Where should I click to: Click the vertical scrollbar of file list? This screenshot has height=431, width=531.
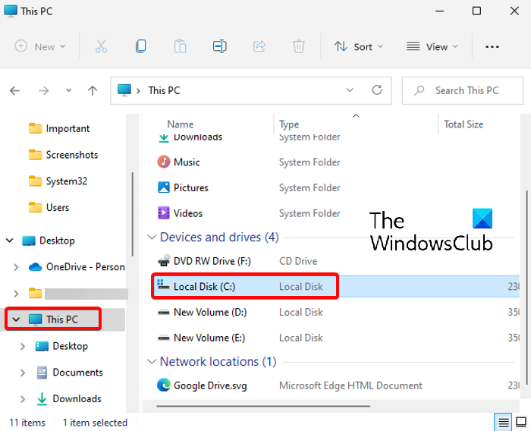(x=526, y=288)
